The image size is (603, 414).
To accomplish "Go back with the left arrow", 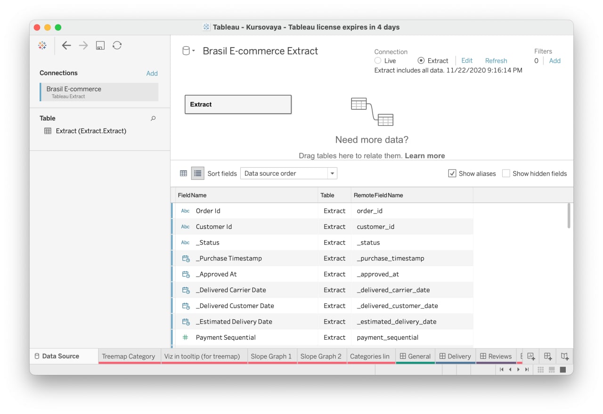I will [x=66, y=45].
